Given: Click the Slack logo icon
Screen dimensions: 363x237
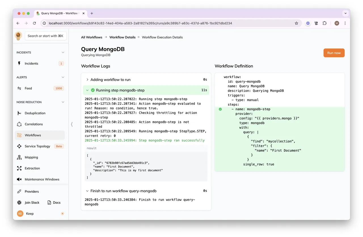Looking at the screenshot, I should tap(19, 203).
